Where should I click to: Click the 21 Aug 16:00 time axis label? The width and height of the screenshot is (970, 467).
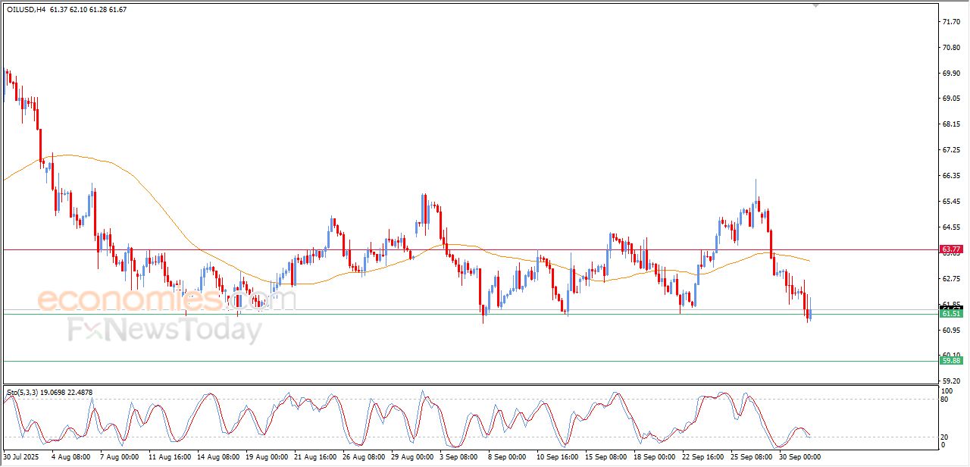[314, 457]
